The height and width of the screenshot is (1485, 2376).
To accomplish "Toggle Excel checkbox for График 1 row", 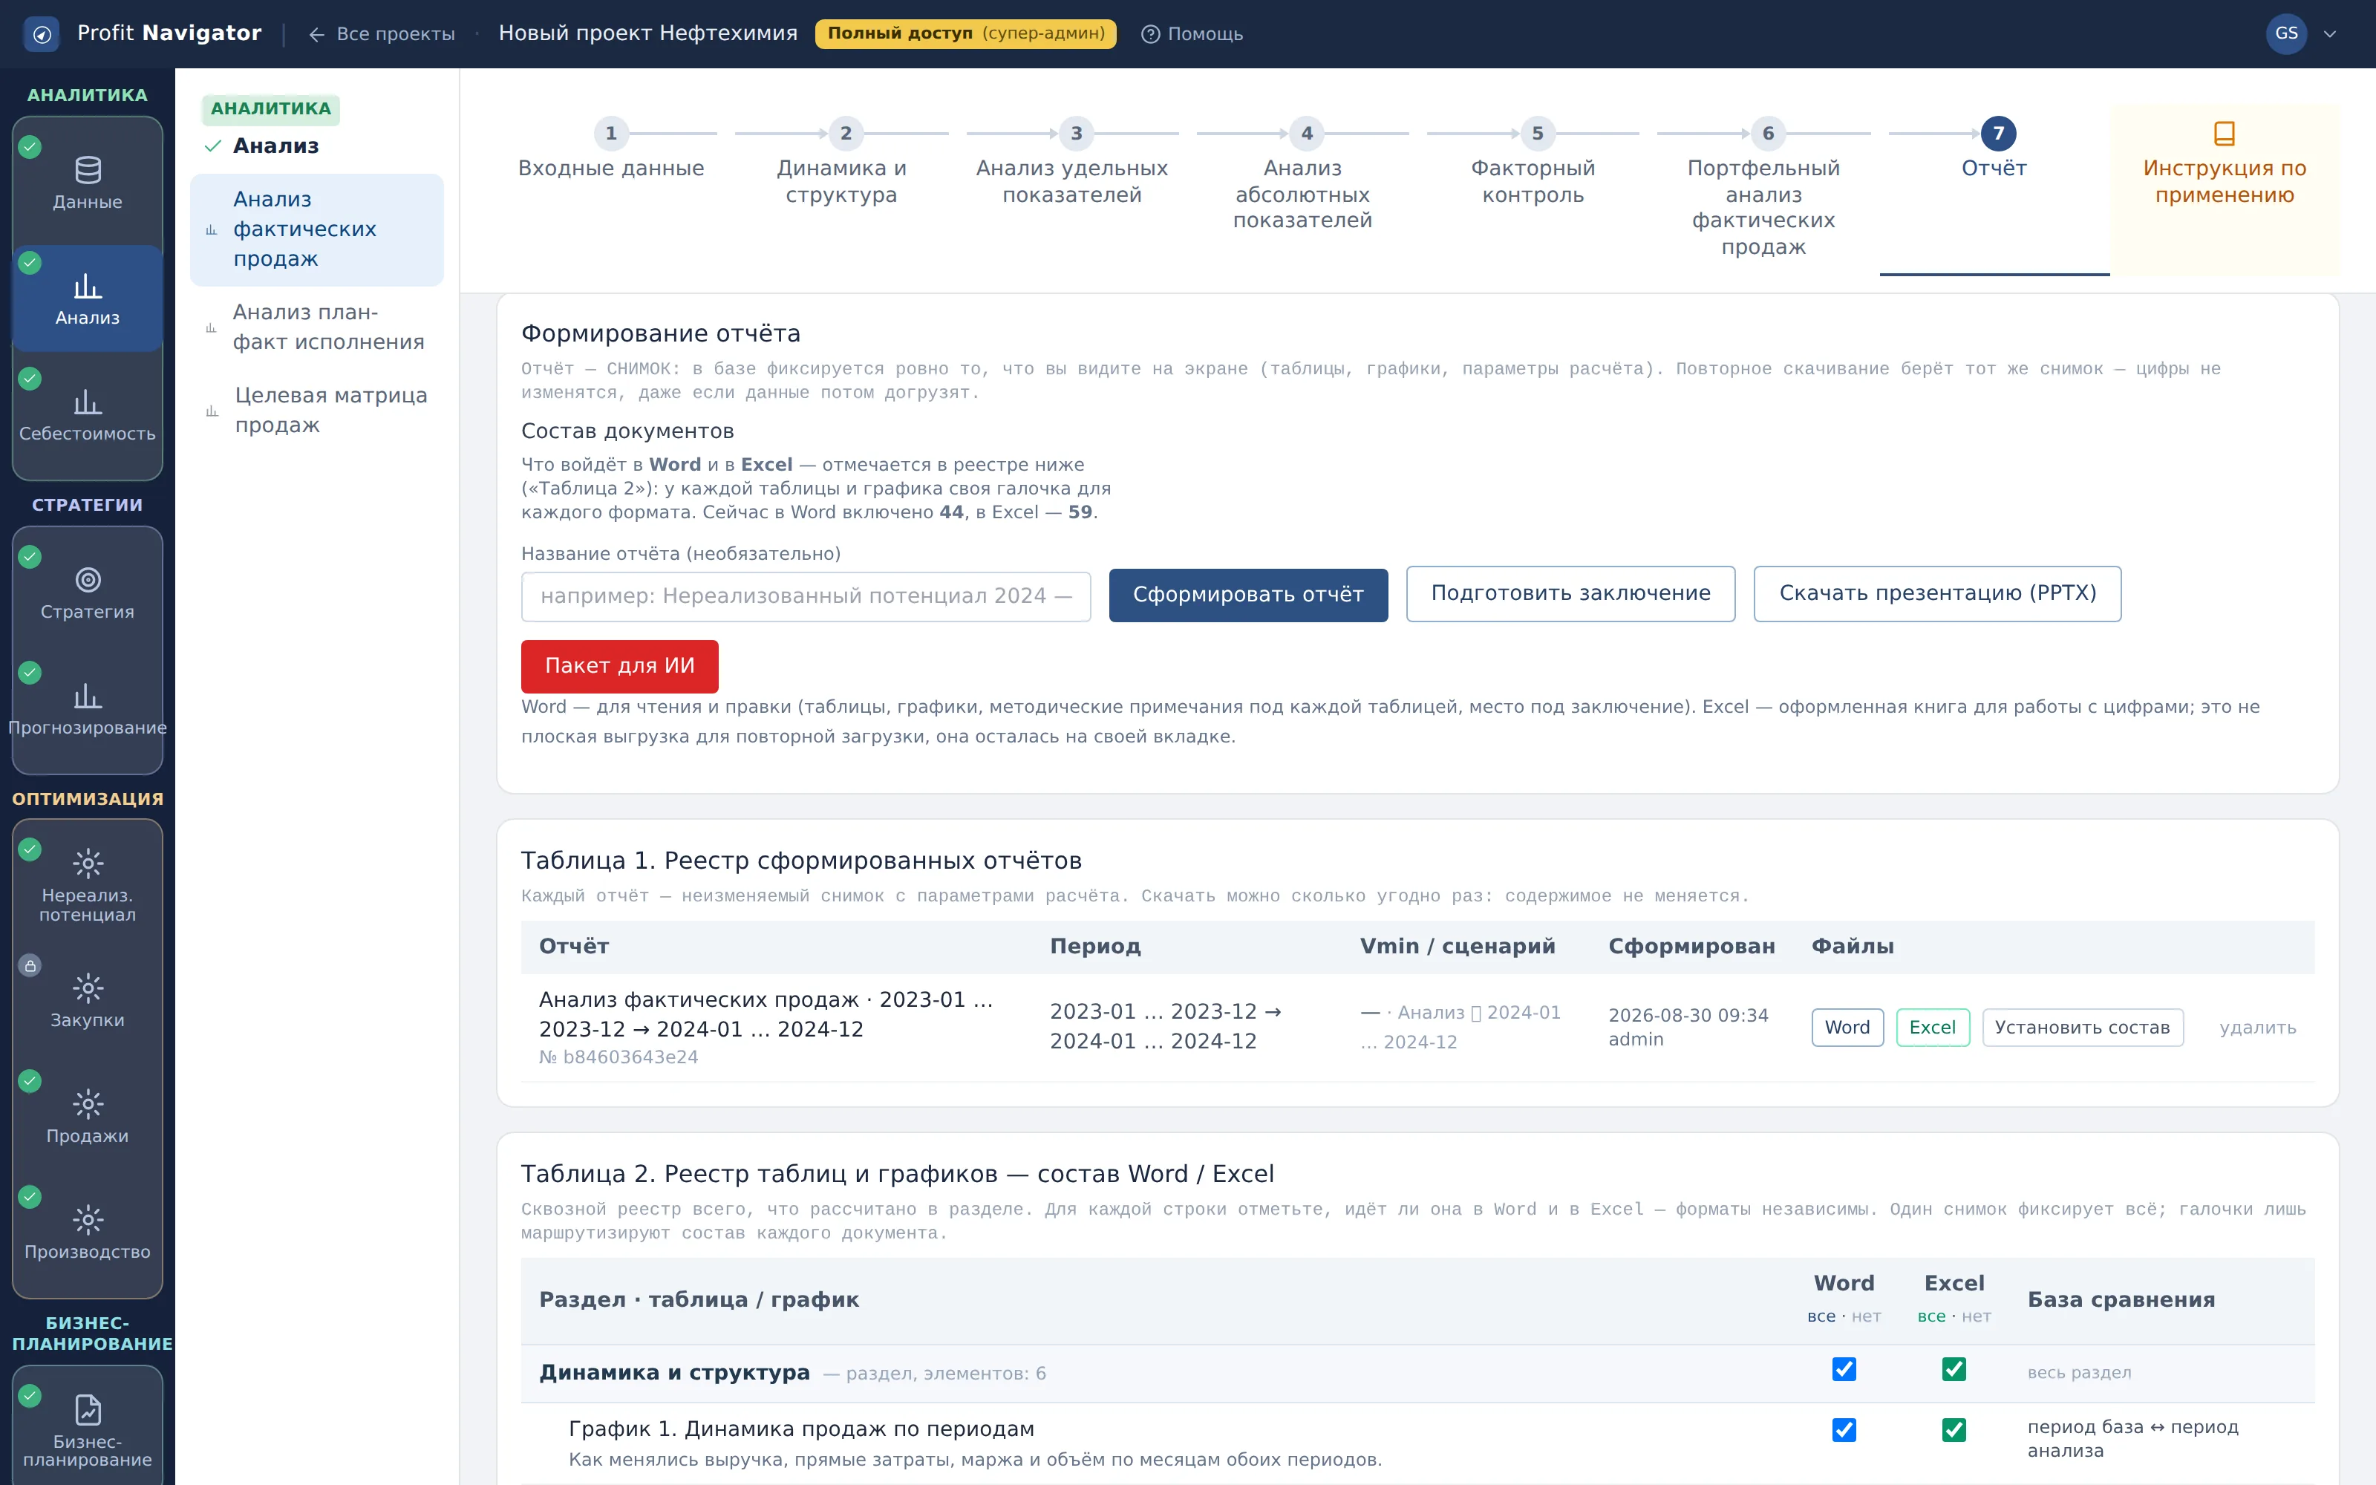I will 1954,1430.
